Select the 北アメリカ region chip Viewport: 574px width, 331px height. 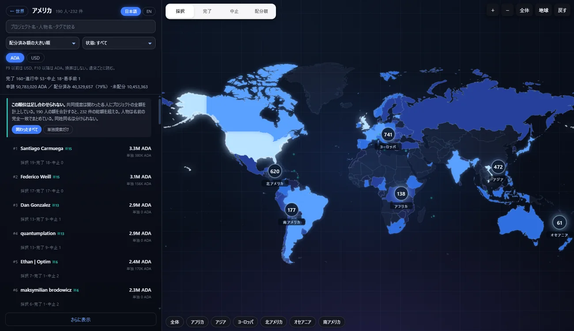coord(274,322)
